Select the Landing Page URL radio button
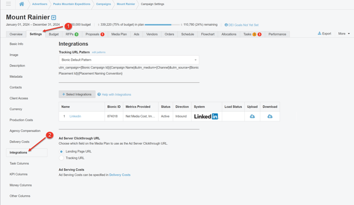This screenshot has height=205, width=354. [61, 151]
